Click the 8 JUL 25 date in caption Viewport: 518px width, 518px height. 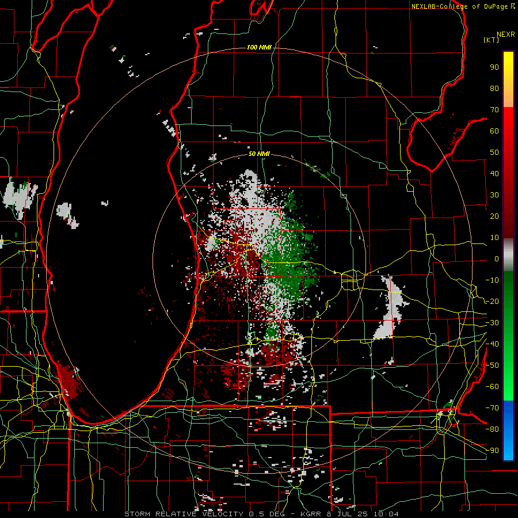click(x=348, y=514)
